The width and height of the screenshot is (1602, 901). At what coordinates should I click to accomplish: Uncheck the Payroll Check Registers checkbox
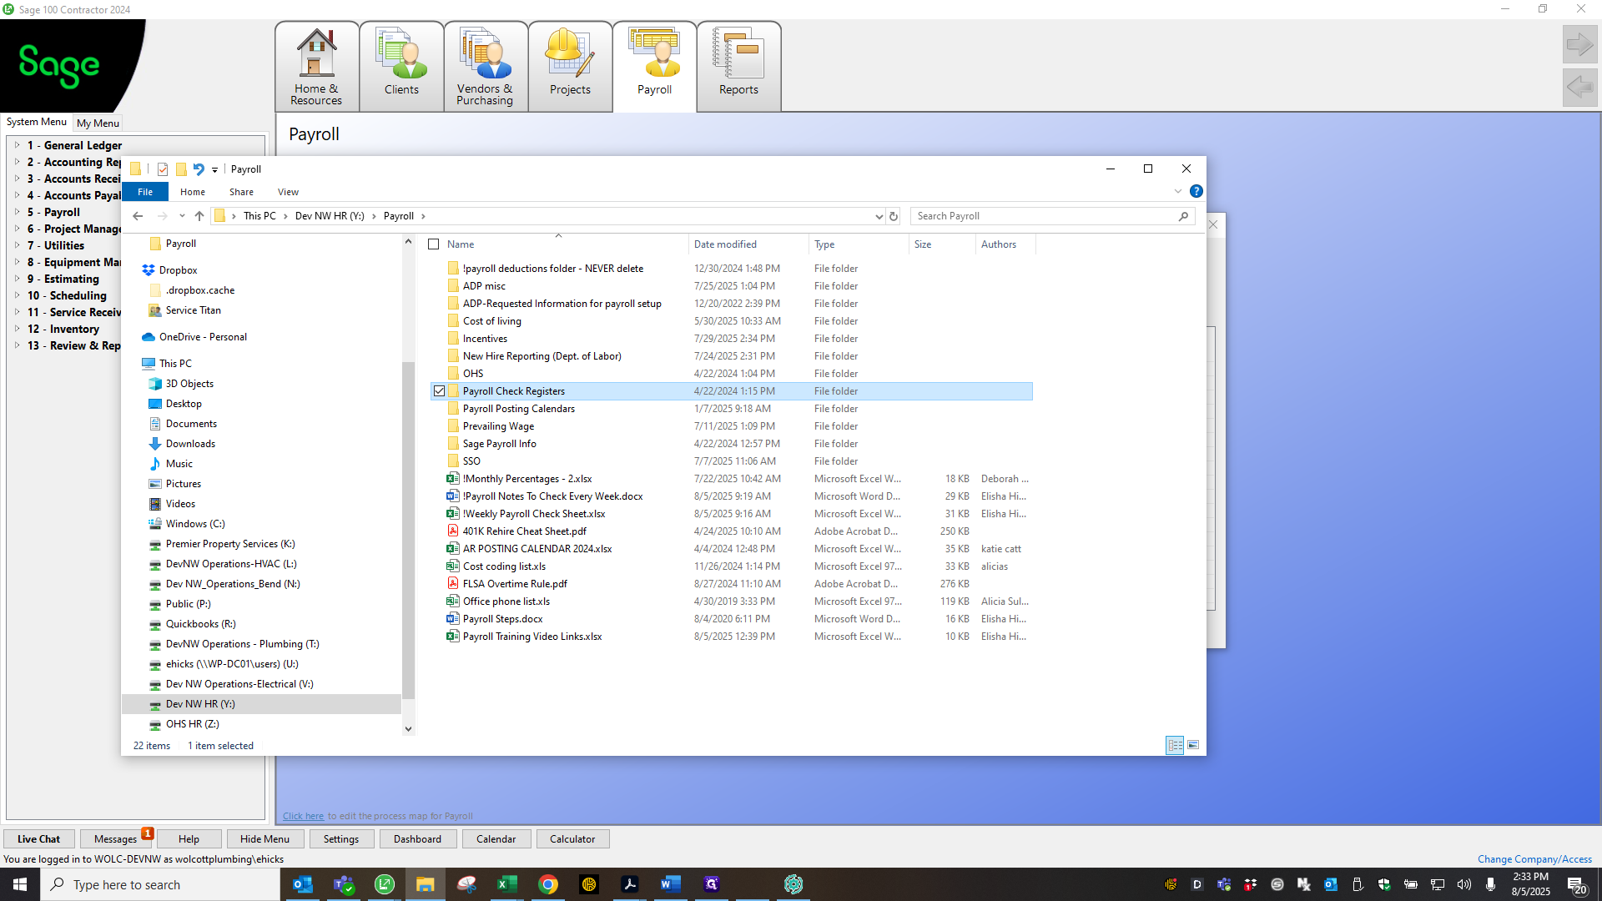(x=440, y=391)
